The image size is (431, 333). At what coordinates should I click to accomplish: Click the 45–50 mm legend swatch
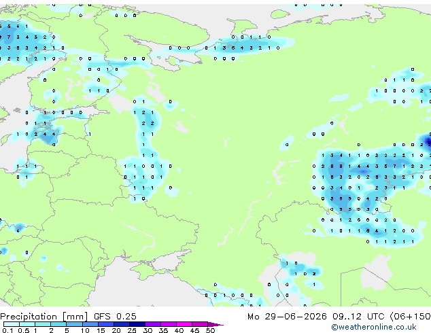click(200, 324)
